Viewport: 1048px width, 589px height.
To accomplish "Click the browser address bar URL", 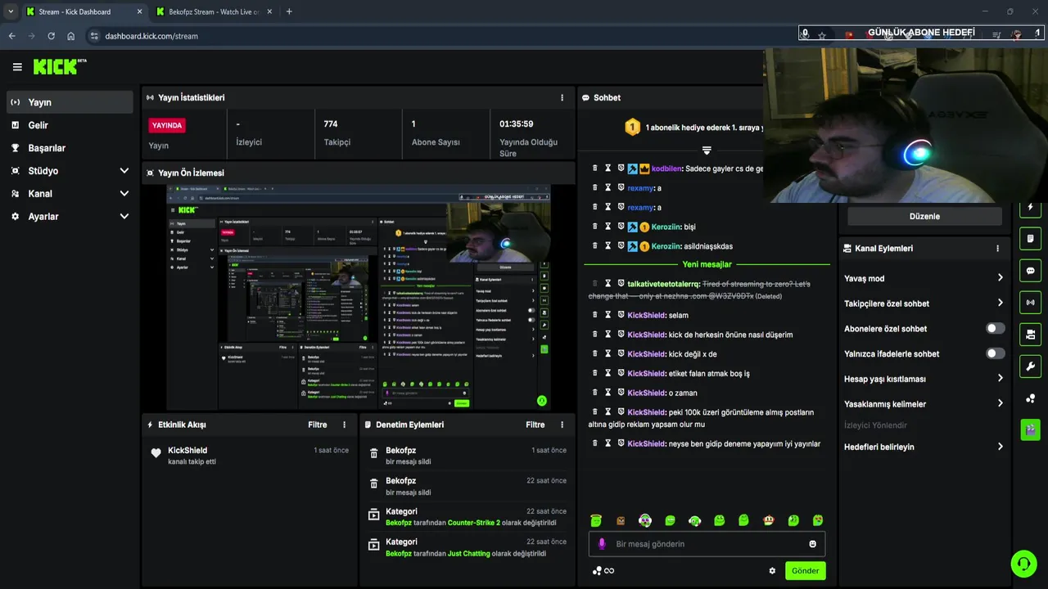I will coord(151,36).
